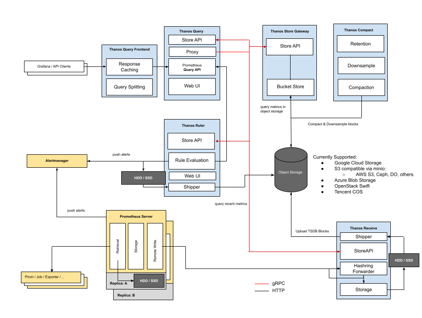The height and width of the screenshot is (318, 422).
Task: Click the HTTP legend label
Action: click(279, 290)
